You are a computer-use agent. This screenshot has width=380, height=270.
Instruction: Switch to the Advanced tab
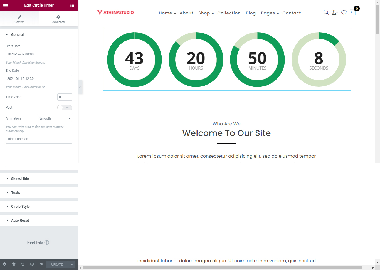[x=58, y=19]
